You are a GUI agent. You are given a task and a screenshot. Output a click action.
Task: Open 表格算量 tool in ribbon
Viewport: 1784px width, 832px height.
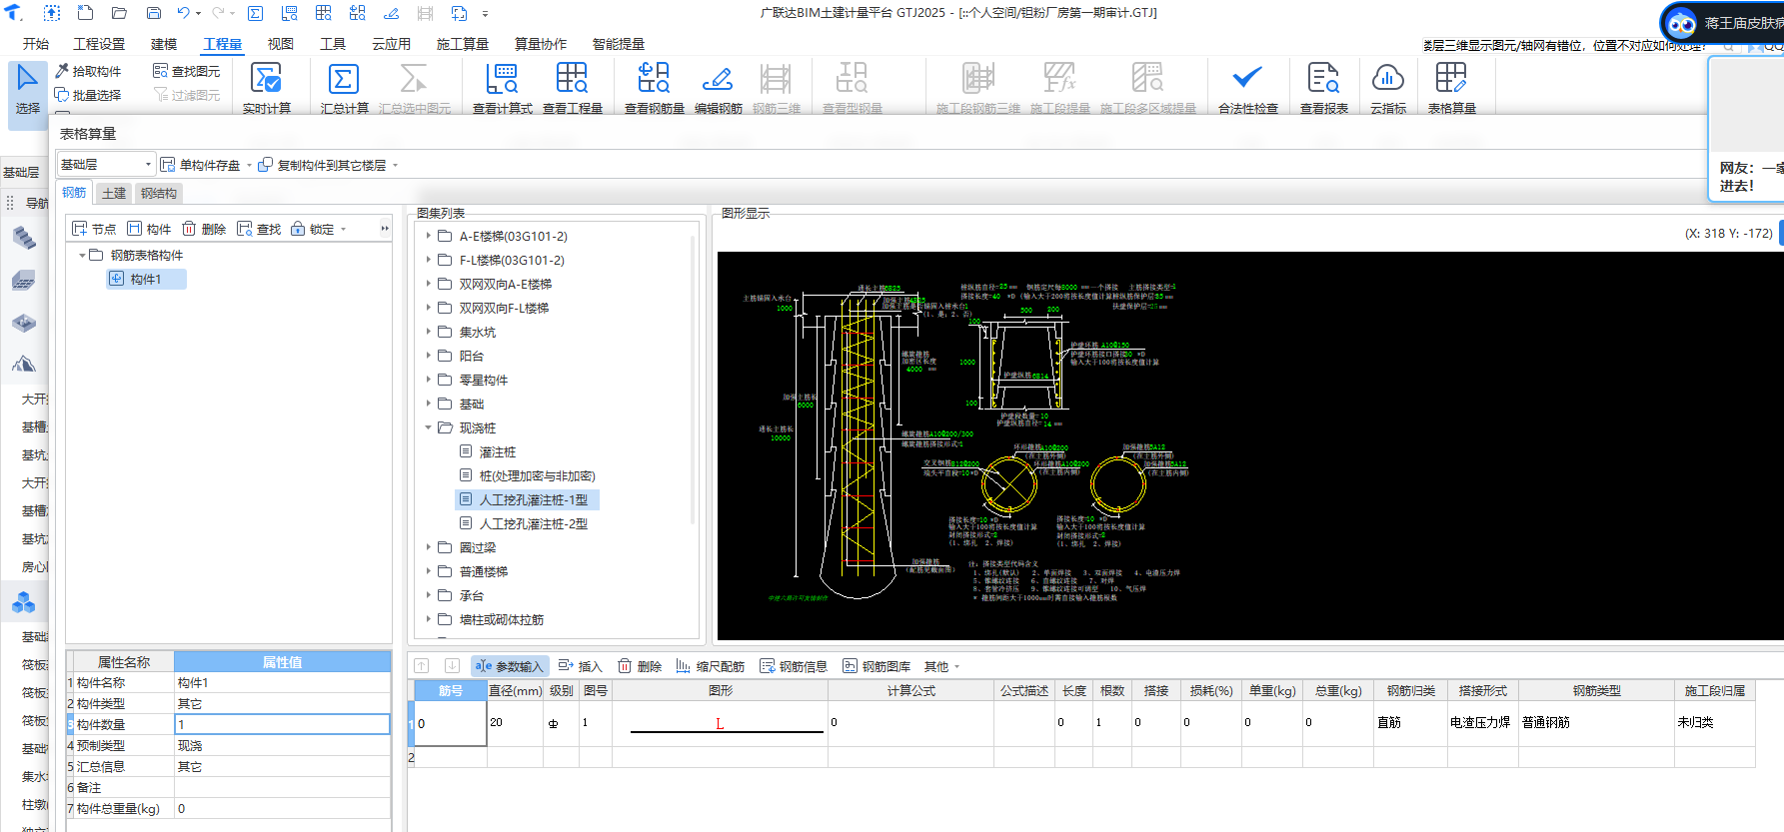pos(1451,88)
